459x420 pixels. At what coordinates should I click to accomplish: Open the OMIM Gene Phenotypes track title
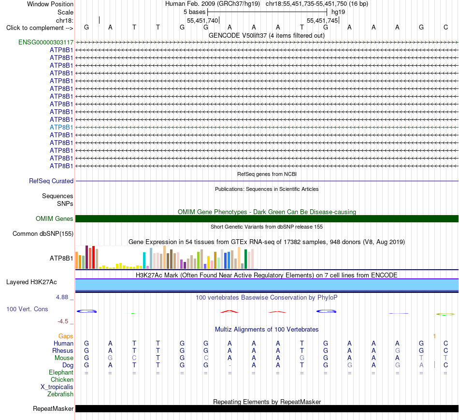click(x=267, y=212)
